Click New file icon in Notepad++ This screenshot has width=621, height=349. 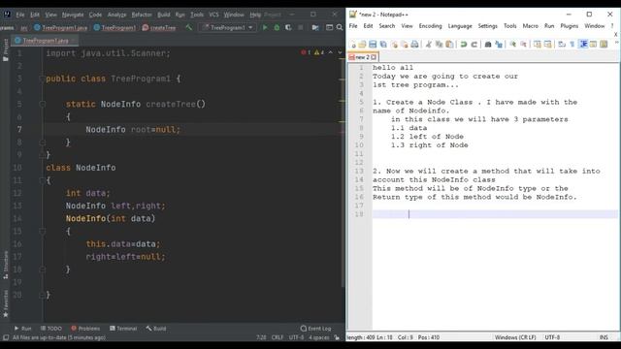pos(352,45)
